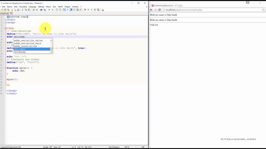Image resolution: width=266 pixels, height=149 pixels.
Task: Click the Save All toolbar icon
Action: tap(8, 10)
